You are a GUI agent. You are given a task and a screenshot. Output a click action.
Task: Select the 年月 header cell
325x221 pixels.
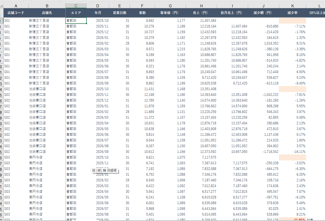[x=98, y=13]
